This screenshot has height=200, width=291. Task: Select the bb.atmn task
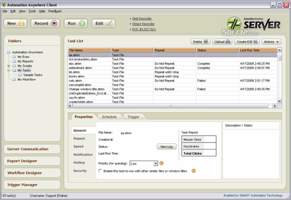point(173,72)
